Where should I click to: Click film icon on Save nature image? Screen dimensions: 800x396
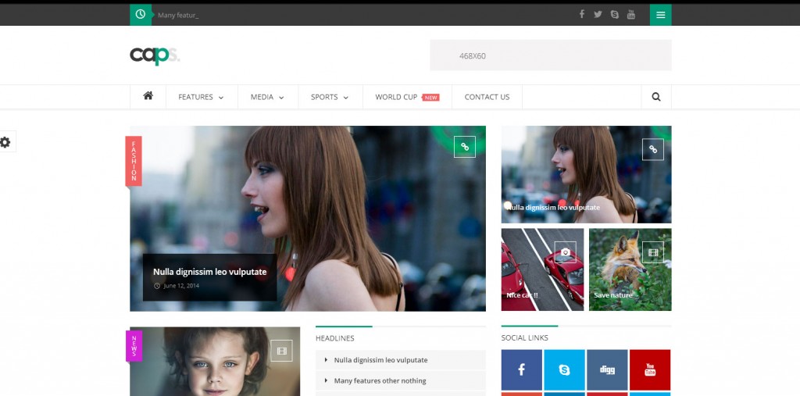653,252
